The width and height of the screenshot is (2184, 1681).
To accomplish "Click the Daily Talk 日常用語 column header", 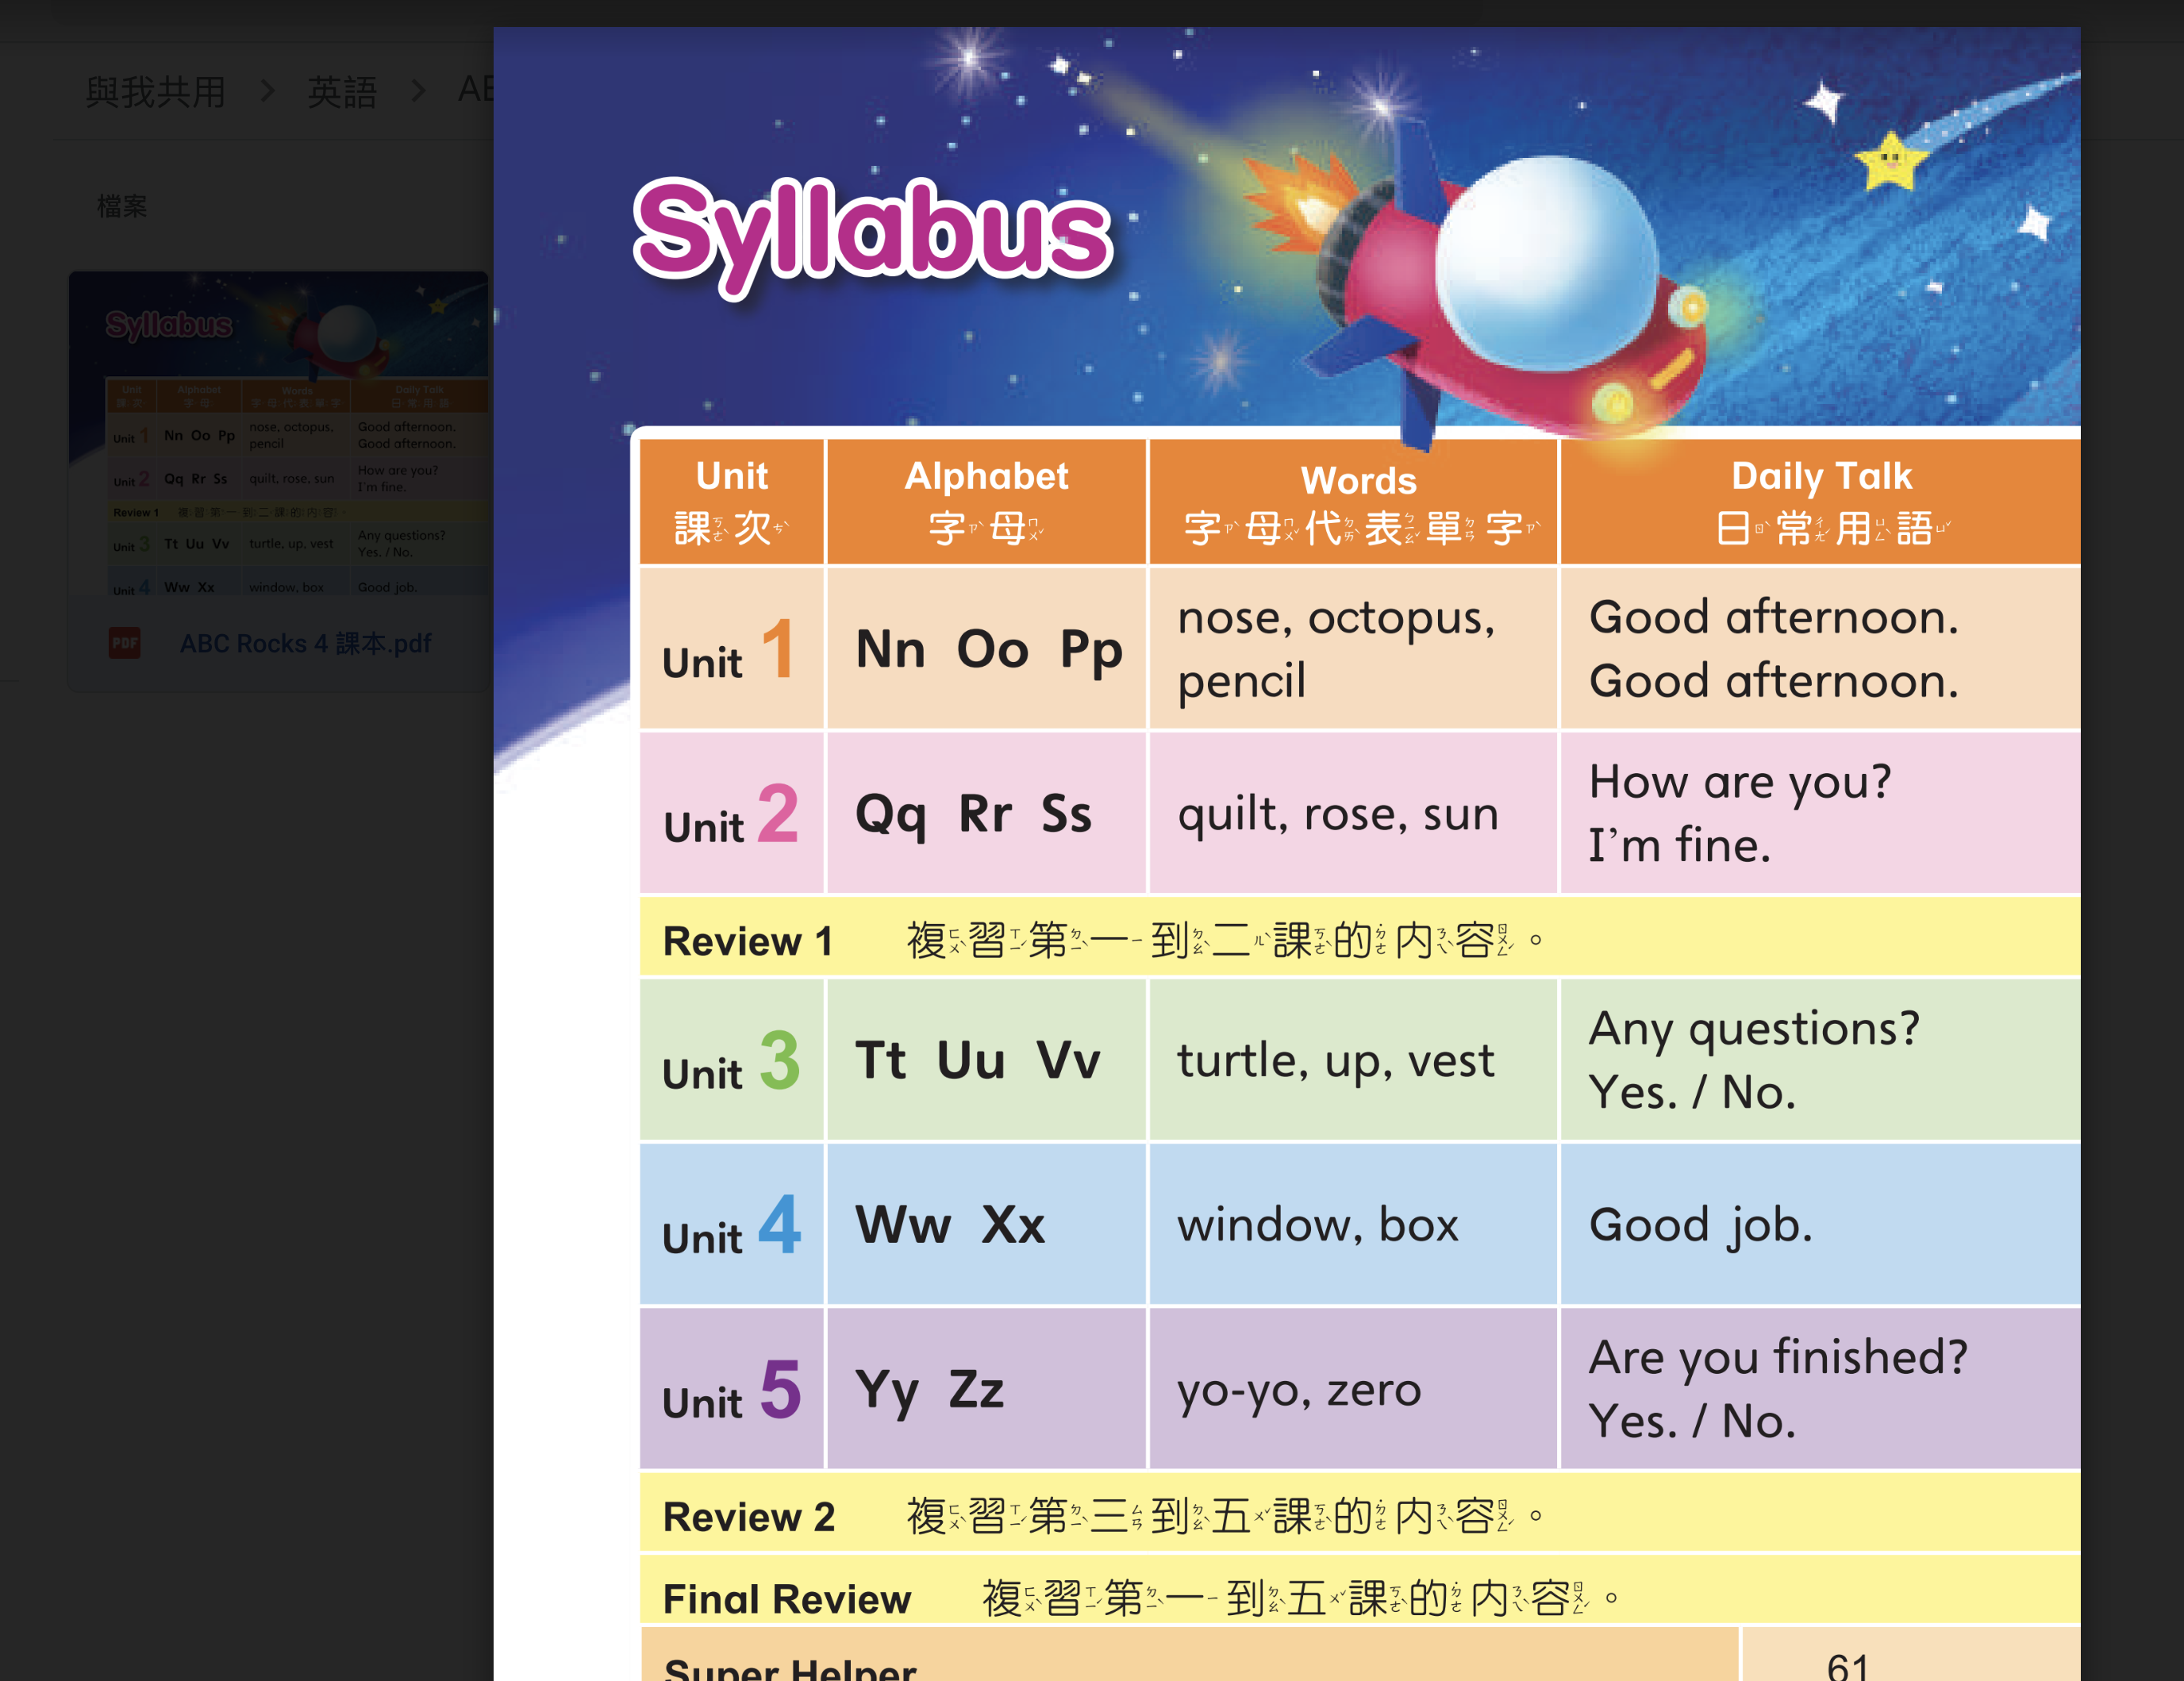I will point(1821,501).
